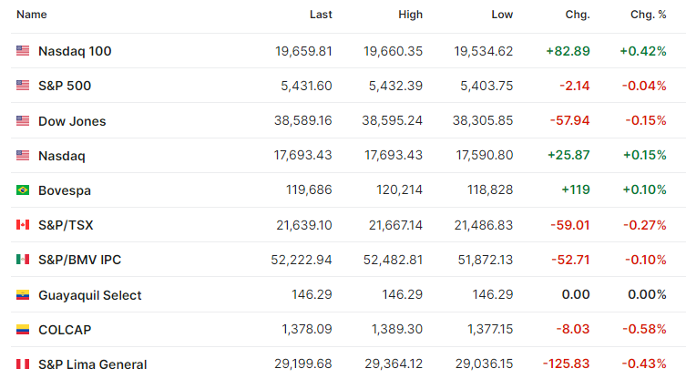Sort by the Chg. % column header
Screen dimensions: 686x379
(649, 15)
